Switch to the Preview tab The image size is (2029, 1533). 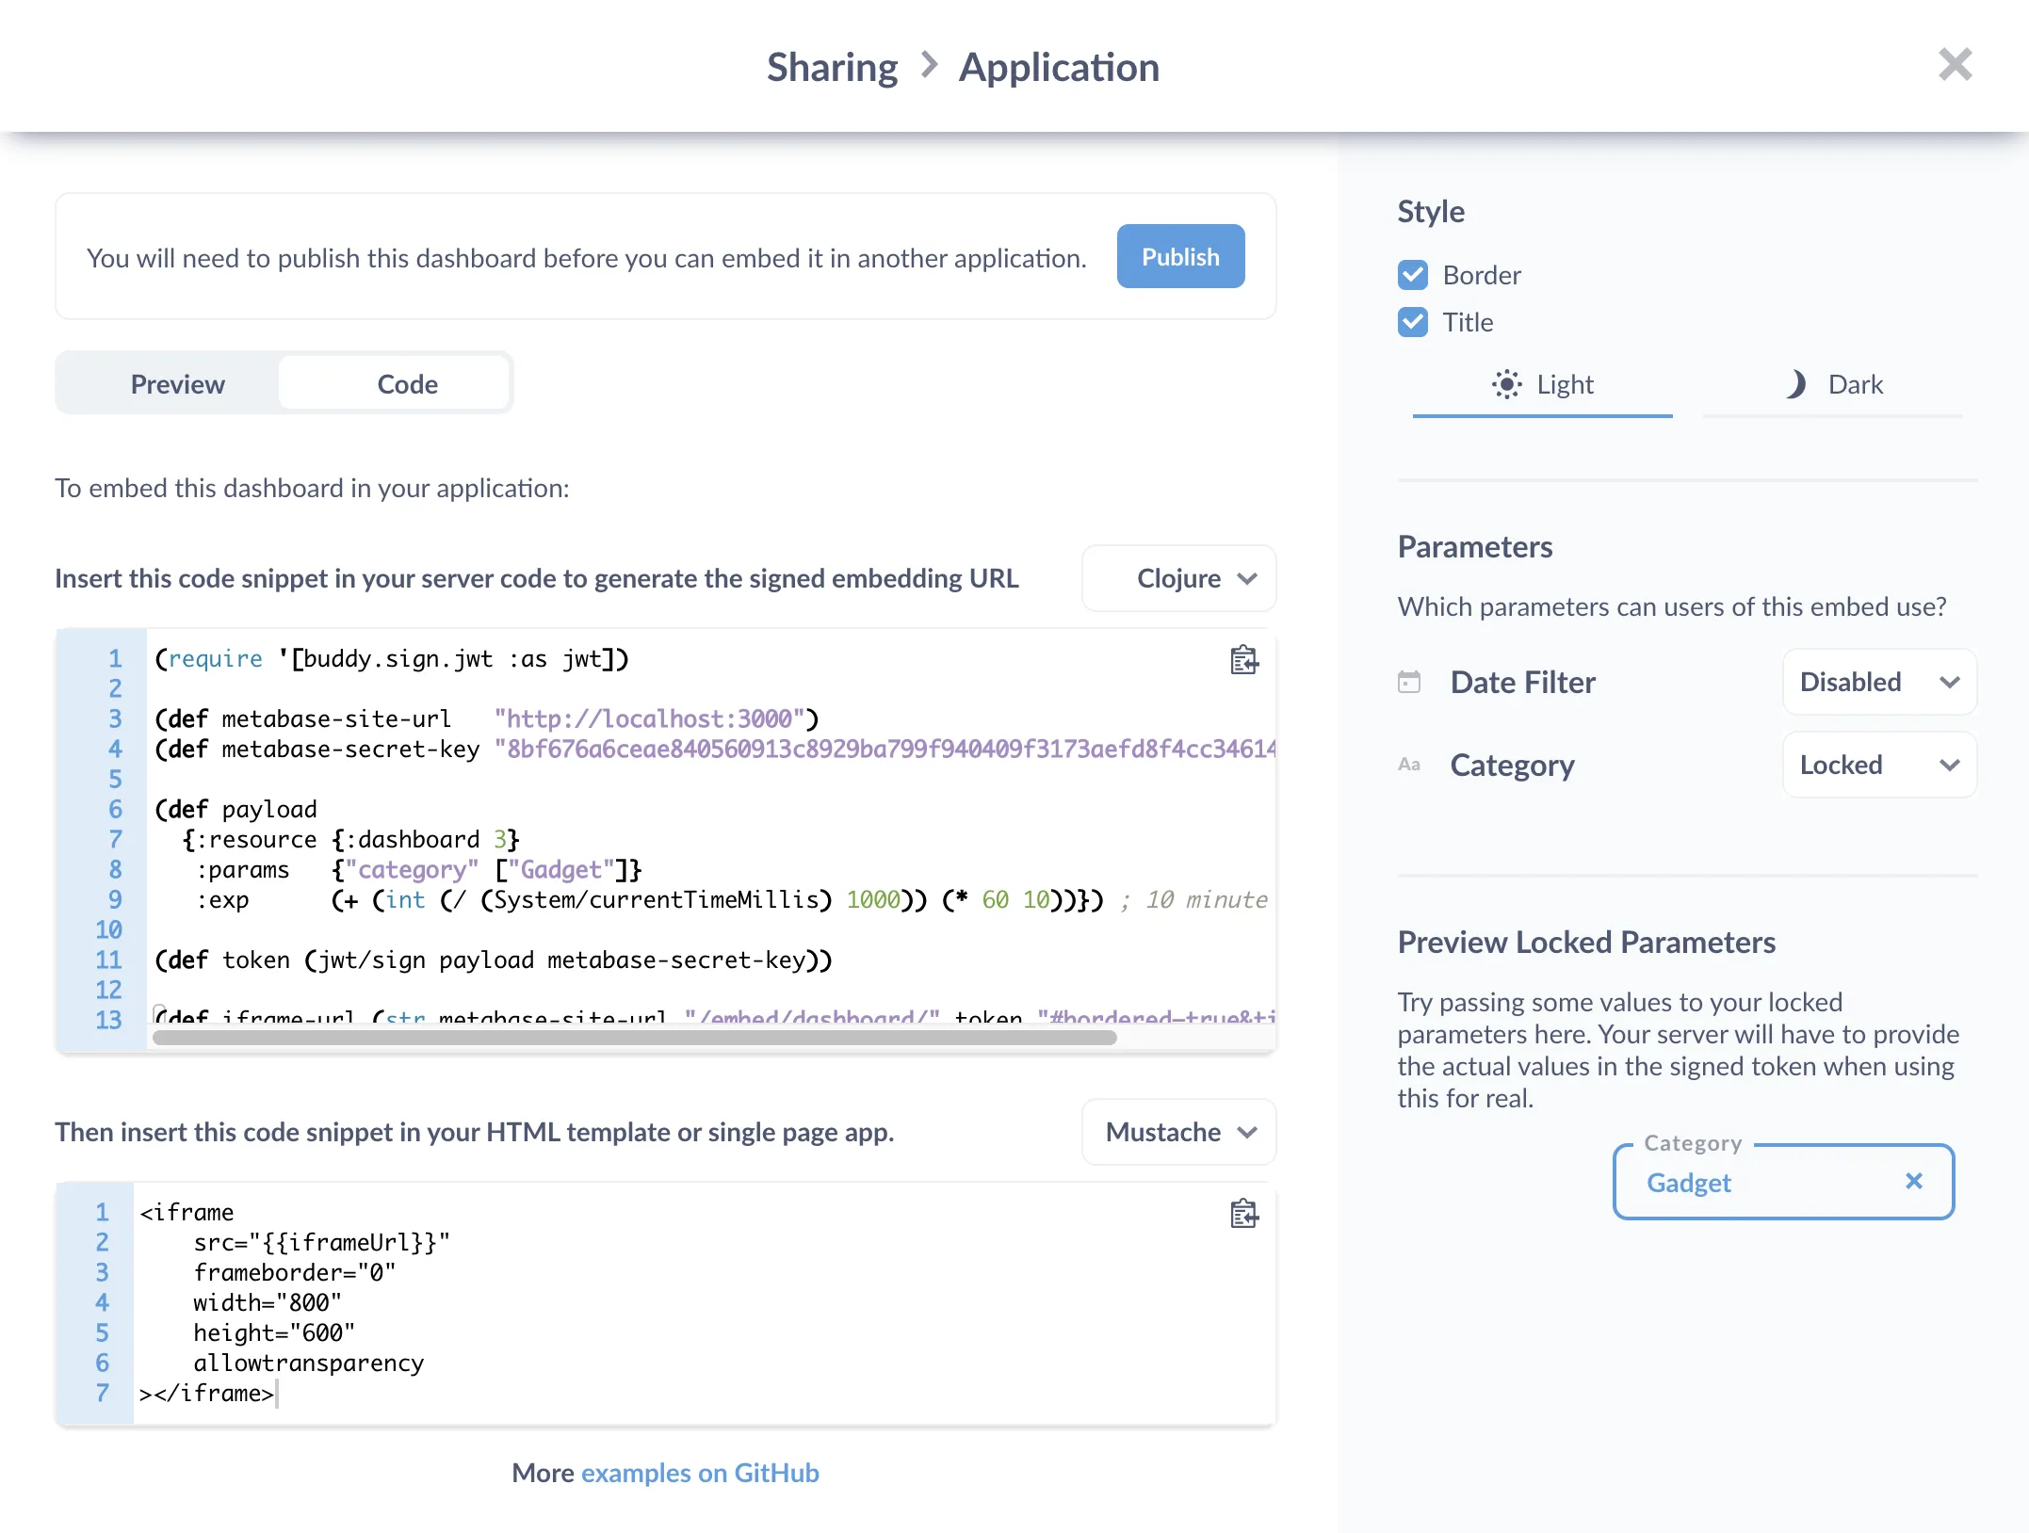point(178,384)
